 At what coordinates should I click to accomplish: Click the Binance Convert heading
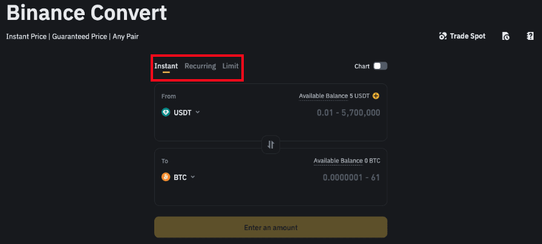tap(87, 12)
